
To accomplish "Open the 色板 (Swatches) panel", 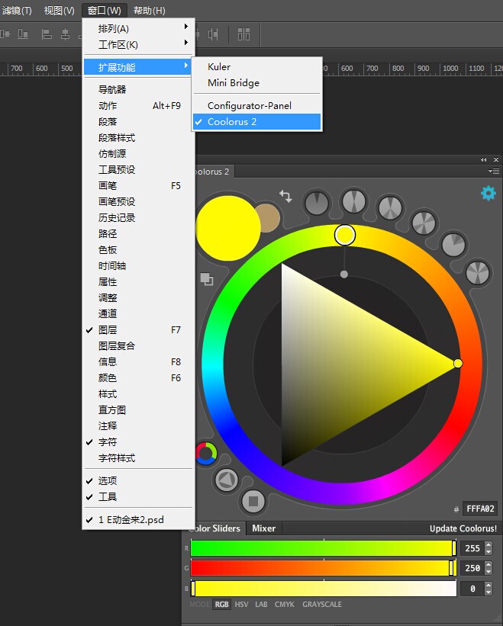I will (x=139, y=249).
